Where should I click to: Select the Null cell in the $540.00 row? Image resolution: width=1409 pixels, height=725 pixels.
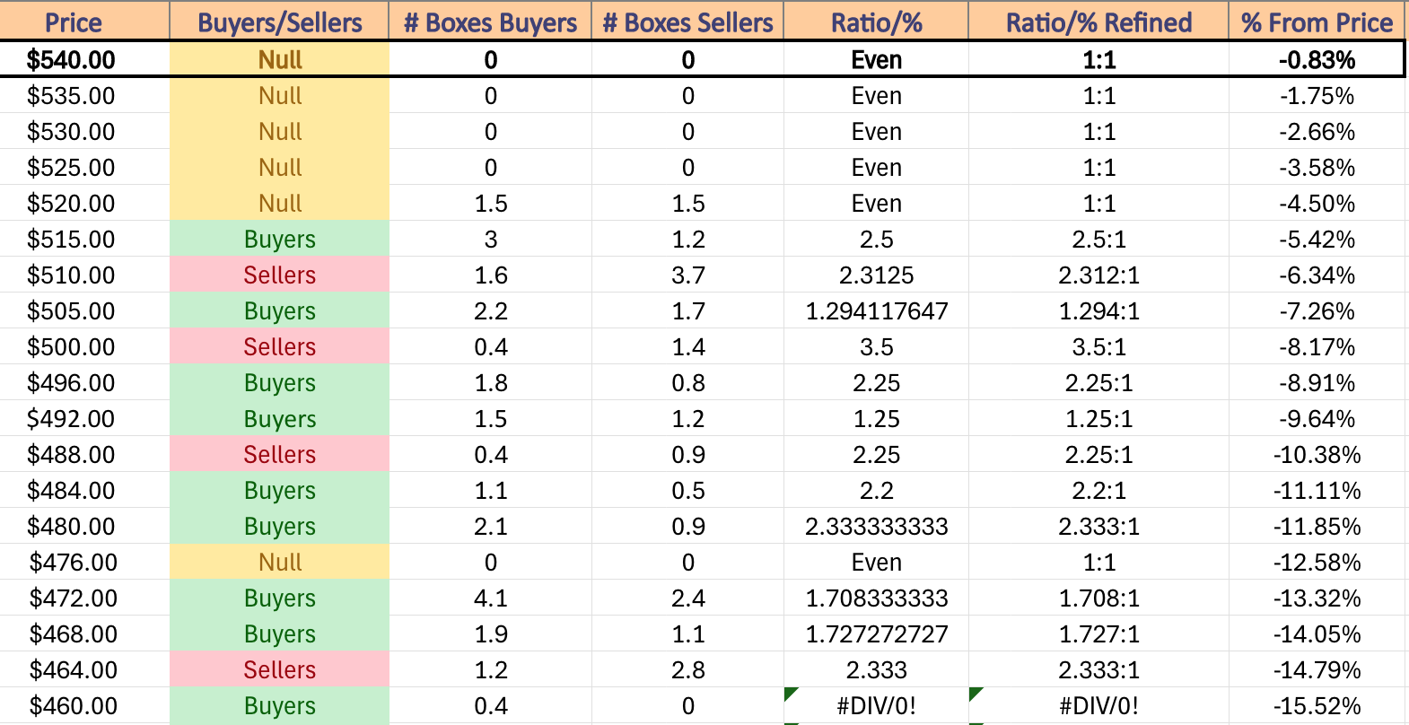pos(279,59)
